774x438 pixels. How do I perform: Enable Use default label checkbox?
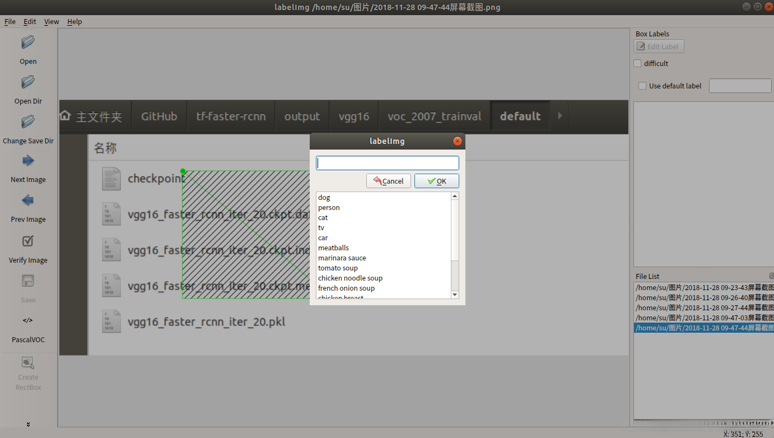[x=642, y=86]
